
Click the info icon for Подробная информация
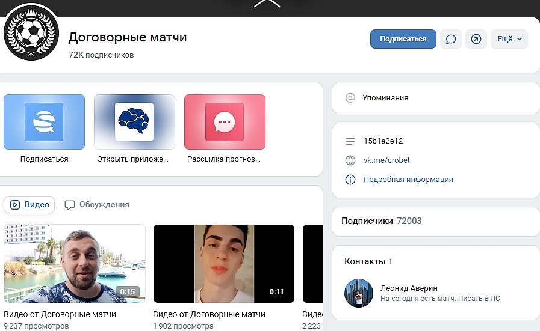(350, 179)
